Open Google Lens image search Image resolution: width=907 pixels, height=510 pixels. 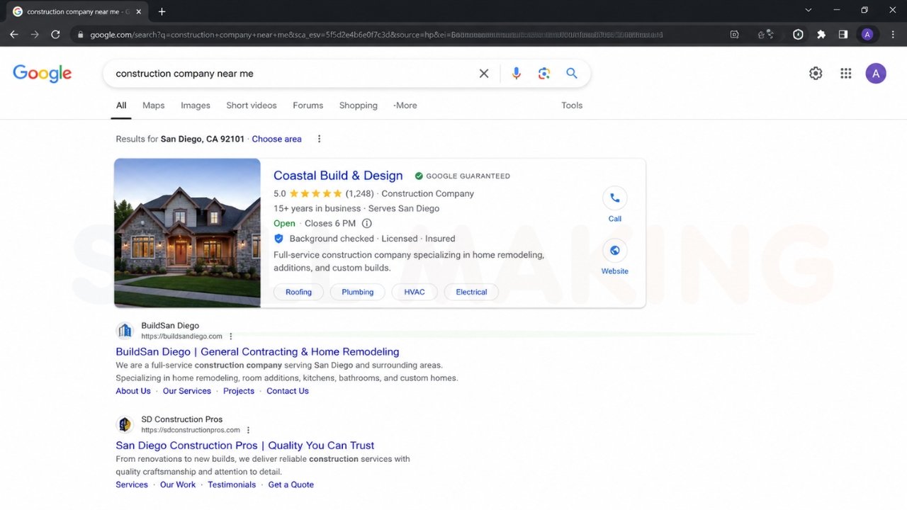(544, 74)
